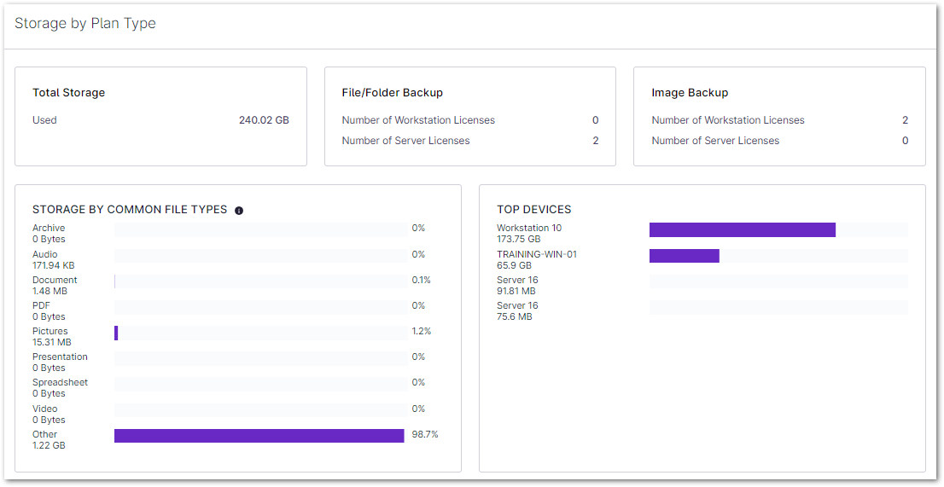Click the Image Backup card heading
This screenshot has width=944, height=487.
(x=690, y=92)
